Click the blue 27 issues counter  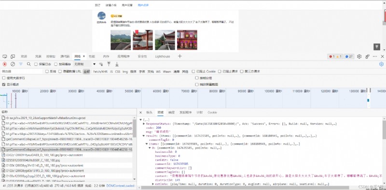pyautogui.click(x=349, y=56)
